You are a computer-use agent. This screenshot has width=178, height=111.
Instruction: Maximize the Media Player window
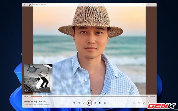pos(149,5)
